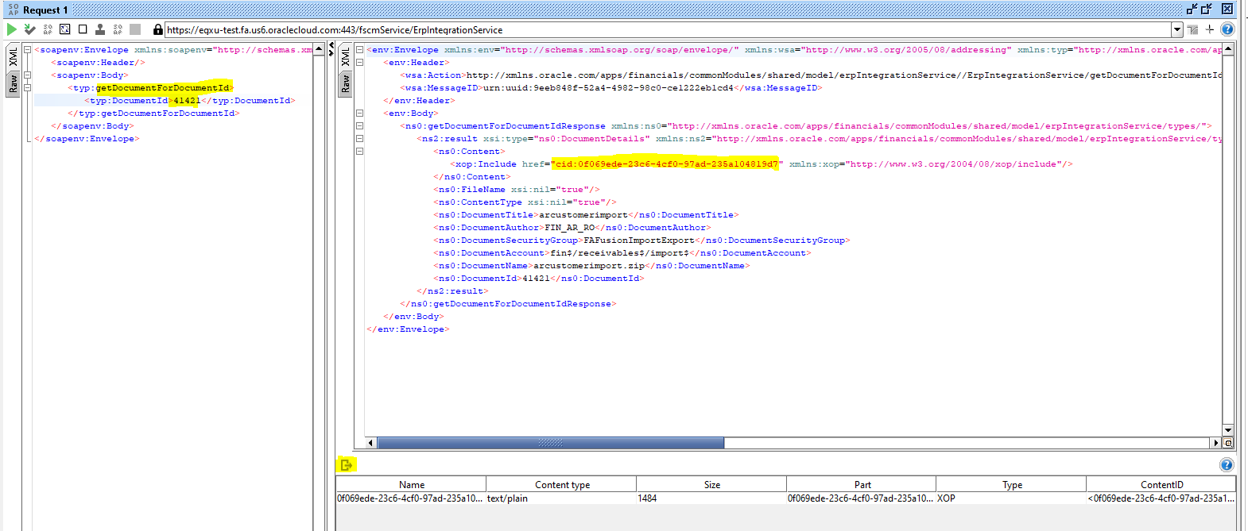Click the ns0:FileName nil line

(517, 190)
